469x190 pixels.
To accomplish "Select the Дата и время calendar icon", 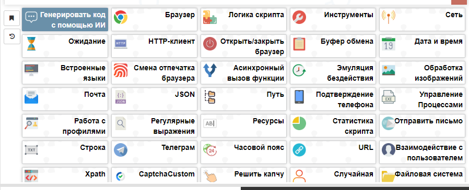I will pos(389,44).
